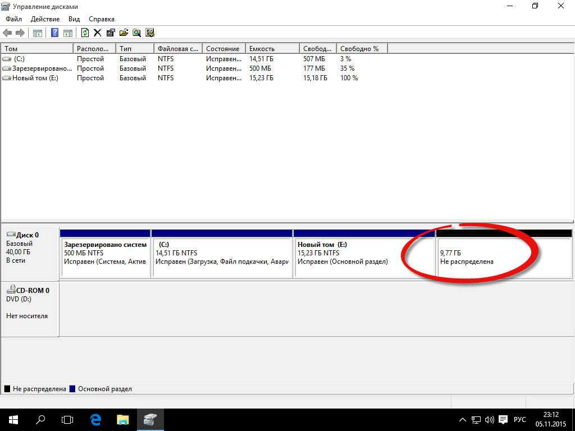Sort by the Том column header
The image size is (575, 431).
37,49
